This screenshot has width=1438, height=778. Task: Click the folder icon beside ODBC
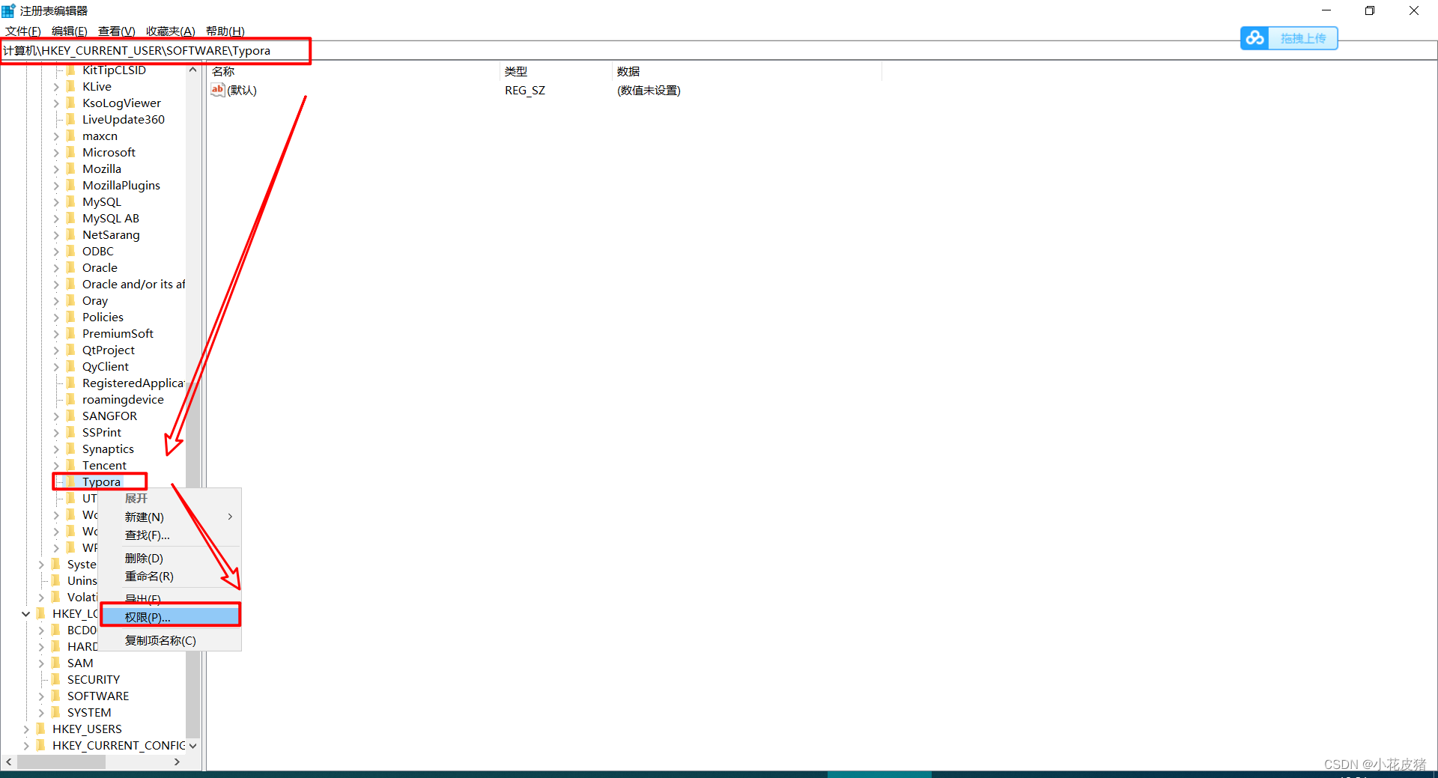click(71, 251)
